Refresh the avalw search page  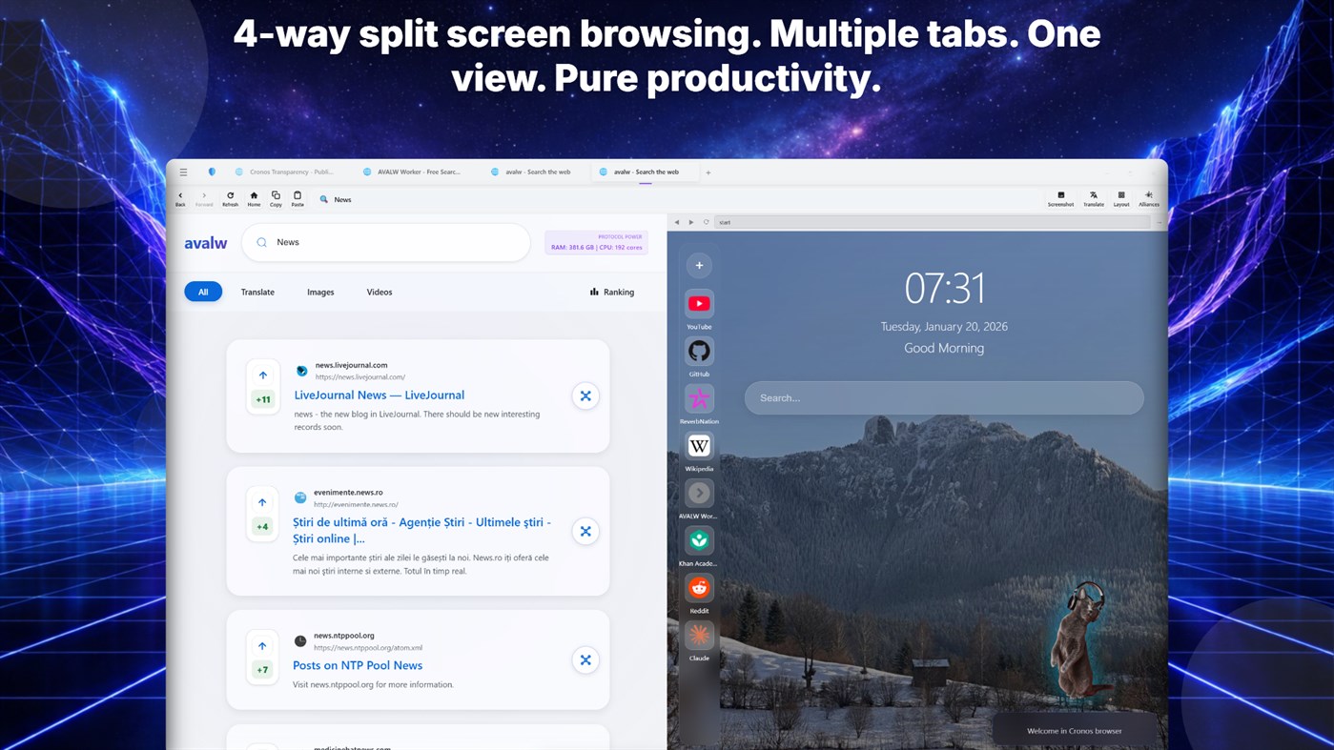pyautogui.click(x=229, y=198)
